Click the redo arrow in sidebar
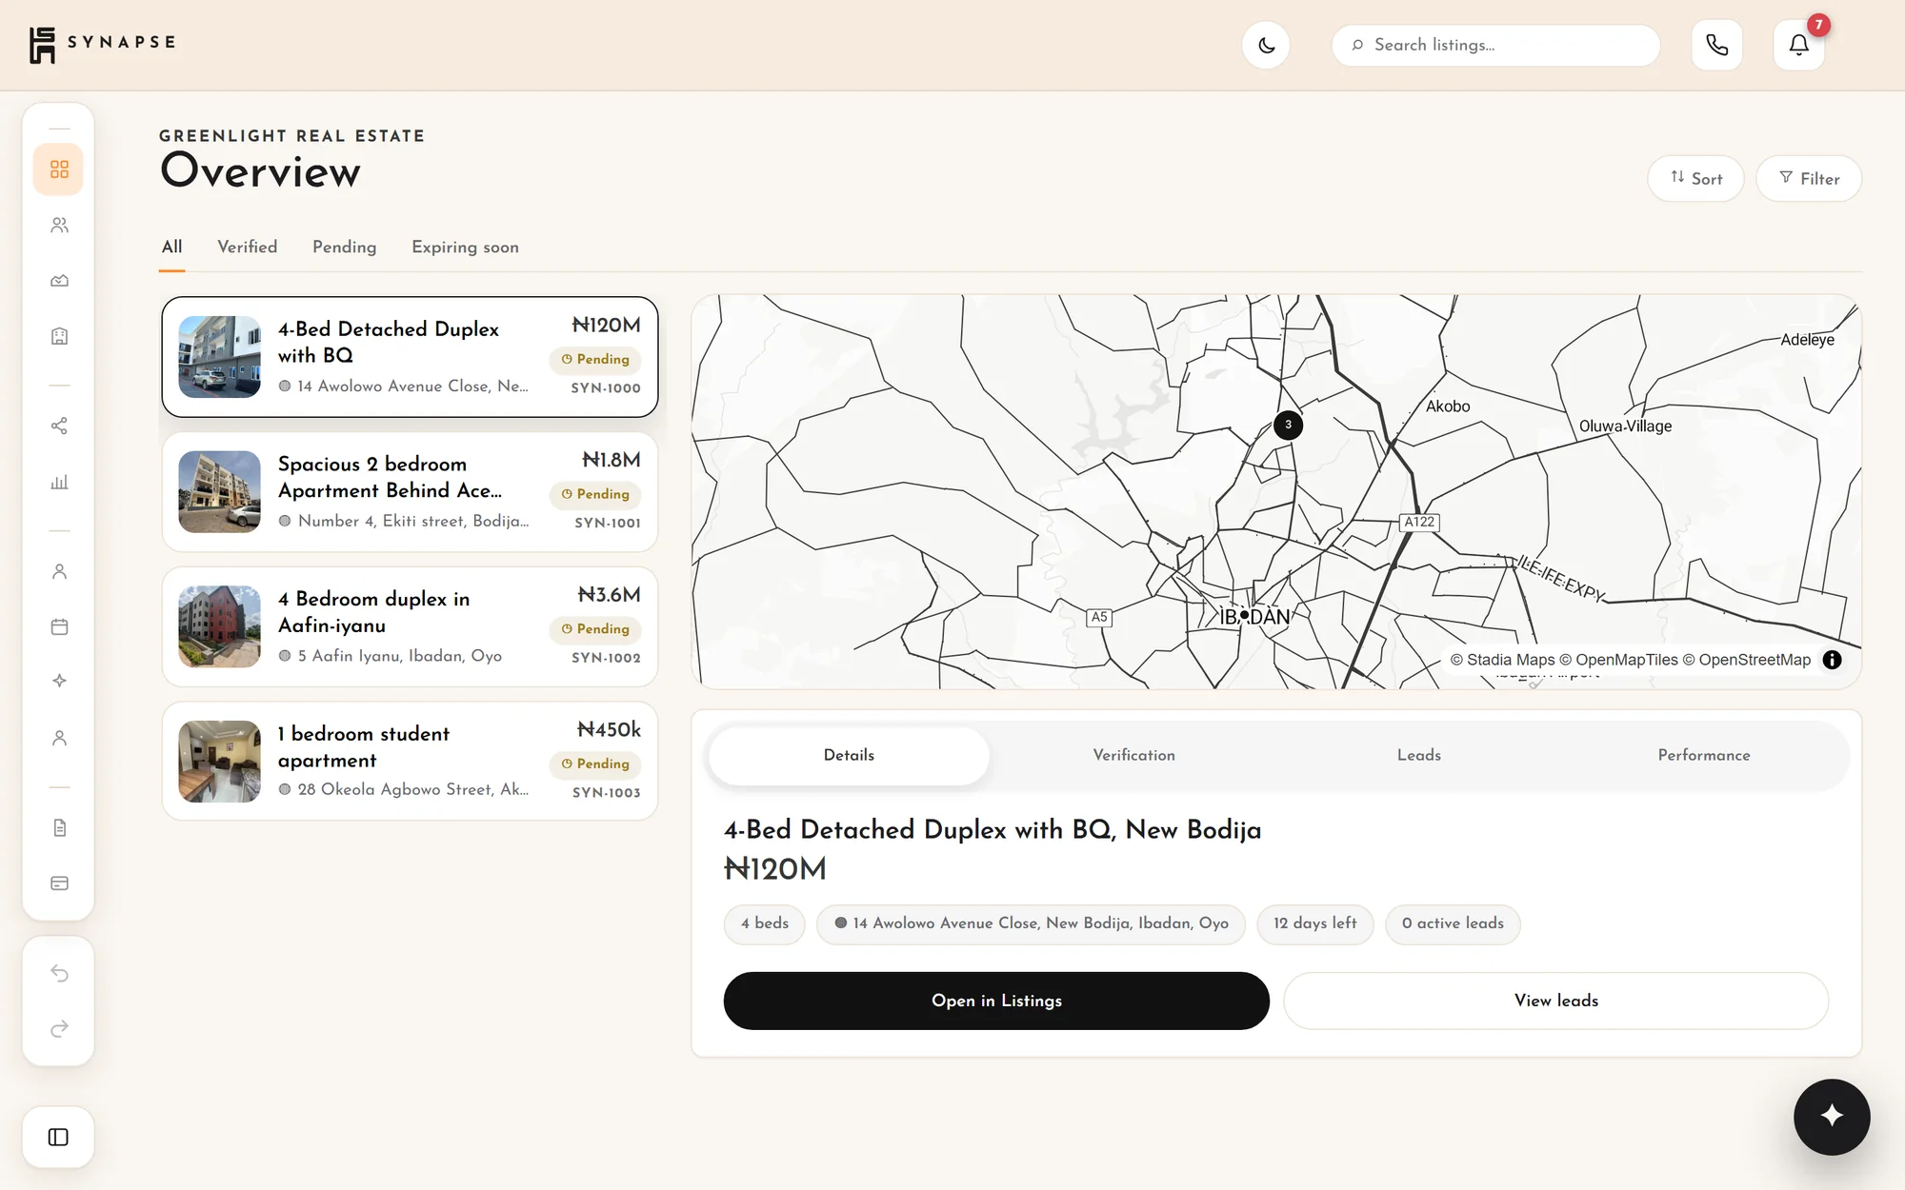Viewport: 1905px width, 1190px height. point(59,1029)
